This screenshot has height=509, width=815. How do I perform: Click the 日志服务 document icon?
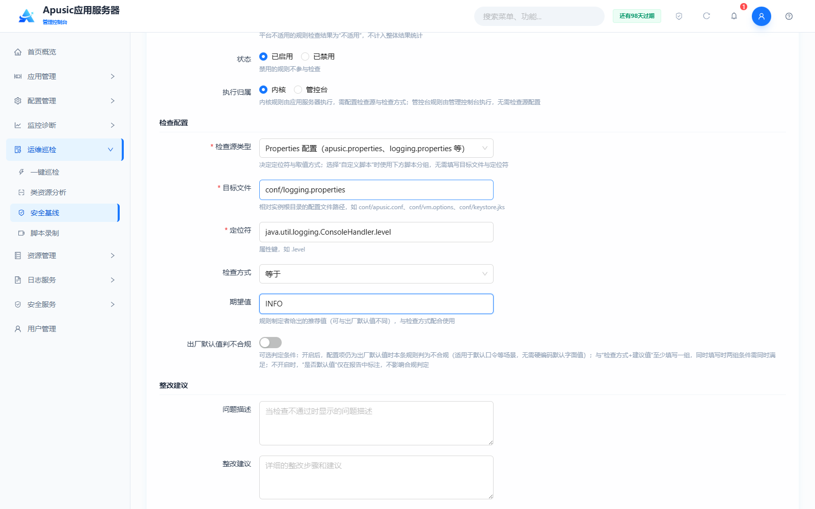[18, 280]
